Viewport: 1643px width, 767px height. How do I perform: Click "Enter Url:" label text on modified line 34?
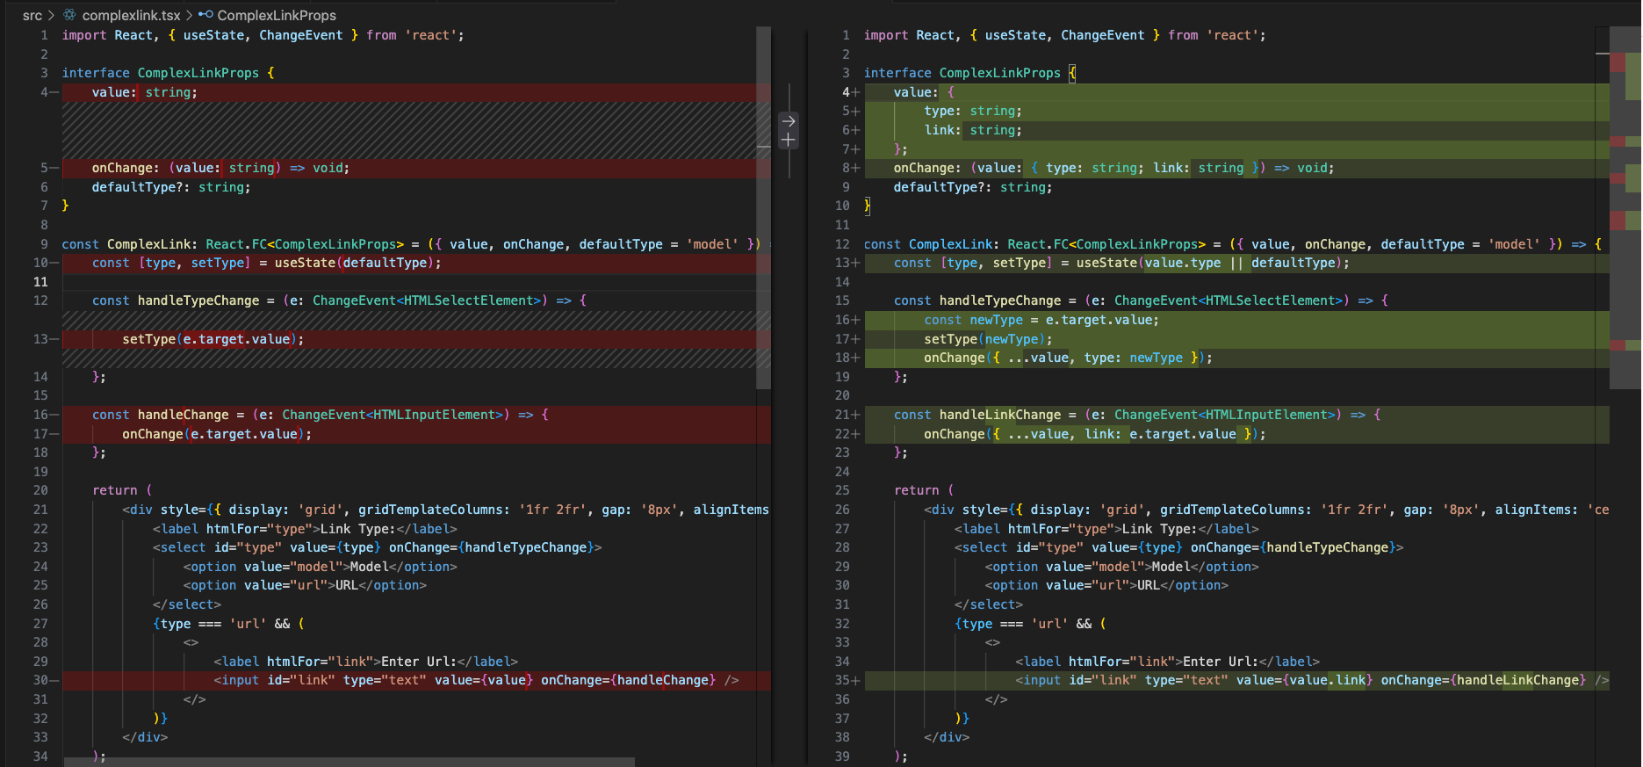1221,662
